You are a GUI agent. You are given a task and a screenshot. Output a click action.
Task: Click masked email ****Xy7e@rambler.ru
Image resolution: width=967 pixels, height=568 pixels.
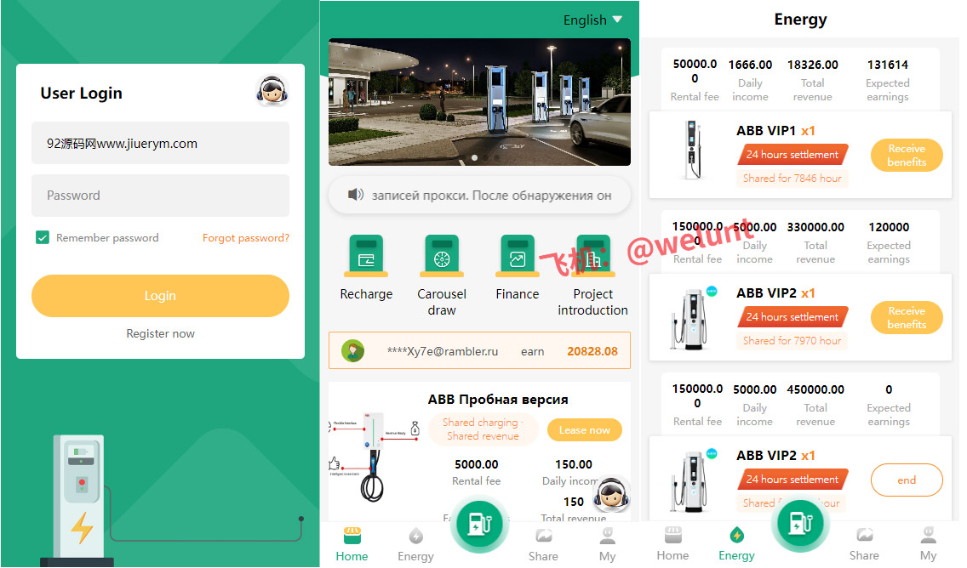click(442, 351)
